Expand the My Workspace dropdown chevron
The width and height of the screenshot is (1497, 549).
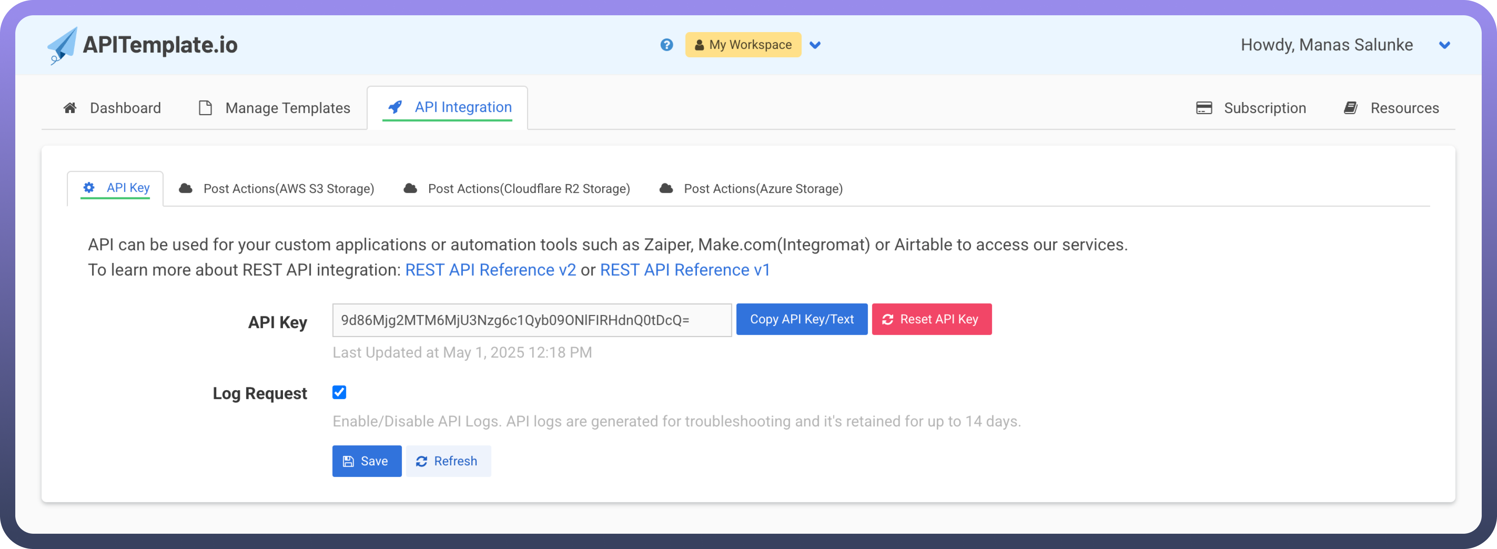(x=815, y=45)
